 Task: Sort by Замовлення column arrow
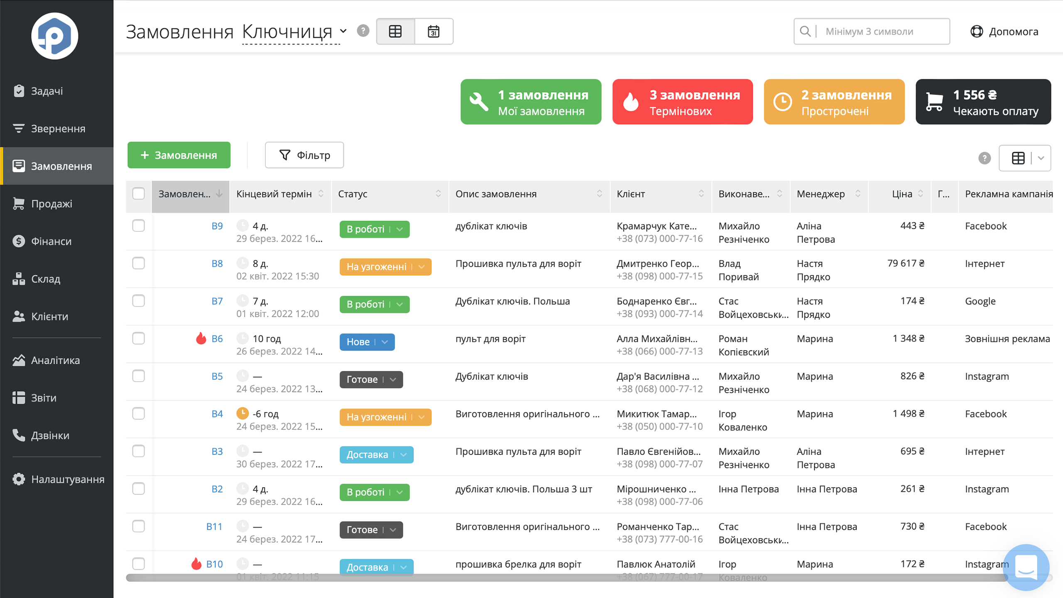(219, 194)
